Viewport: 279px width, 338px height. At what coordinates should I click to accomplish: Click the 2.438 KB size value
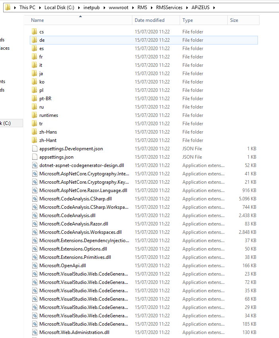click(247, 216)
